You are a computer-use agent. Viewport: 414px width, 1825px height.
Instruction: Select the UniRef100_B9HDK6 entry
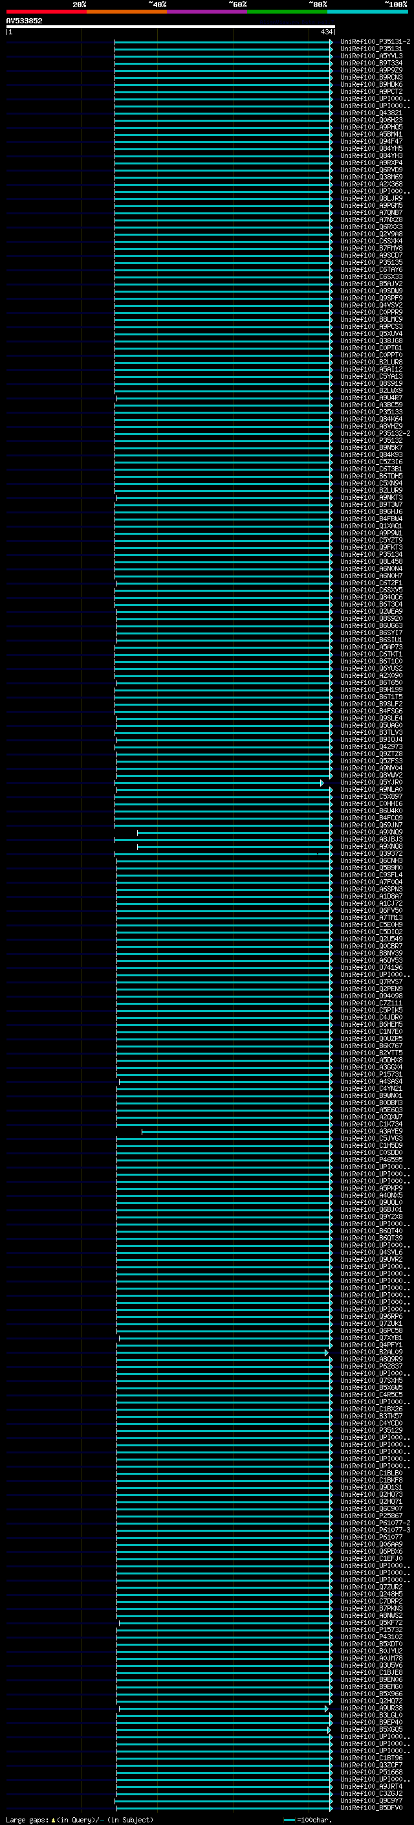click(371, 84)
